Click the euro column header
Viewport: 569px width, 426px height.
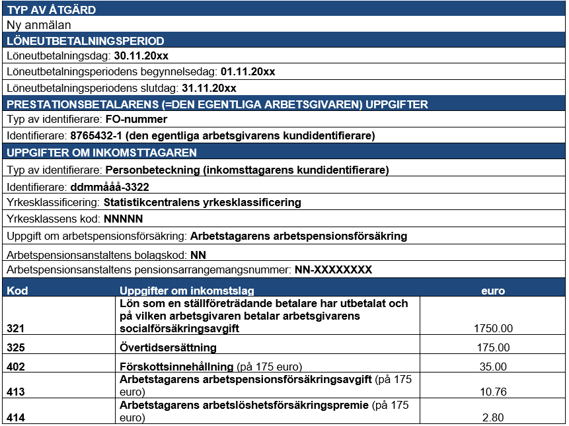tap(492, 291)
